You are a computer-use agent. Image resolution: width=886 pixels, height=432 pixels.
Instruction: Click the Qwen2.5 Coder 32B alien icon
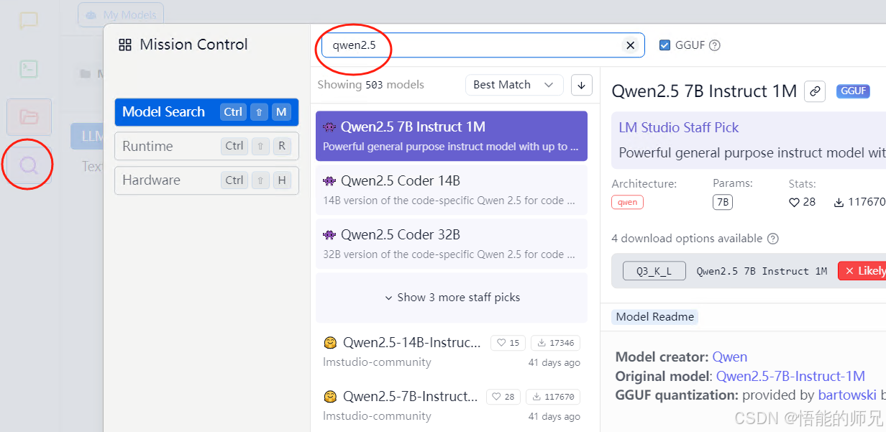[x=329, y=235]
